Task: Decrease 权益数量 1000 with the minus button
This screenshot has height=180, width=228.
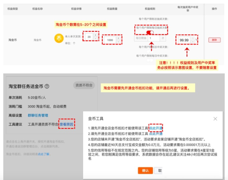Action: pos(118,42)
